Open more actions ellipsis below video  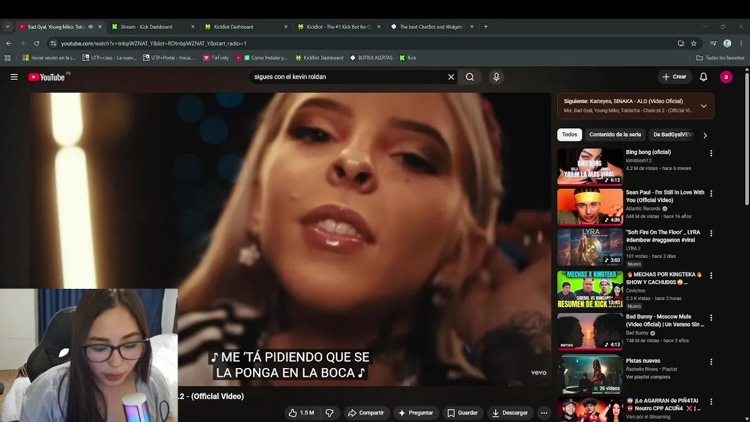pos(544,413)
